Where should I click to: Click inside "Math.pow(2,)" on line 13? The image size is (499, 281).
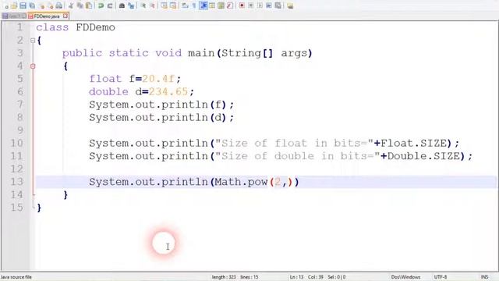(253, 182)
